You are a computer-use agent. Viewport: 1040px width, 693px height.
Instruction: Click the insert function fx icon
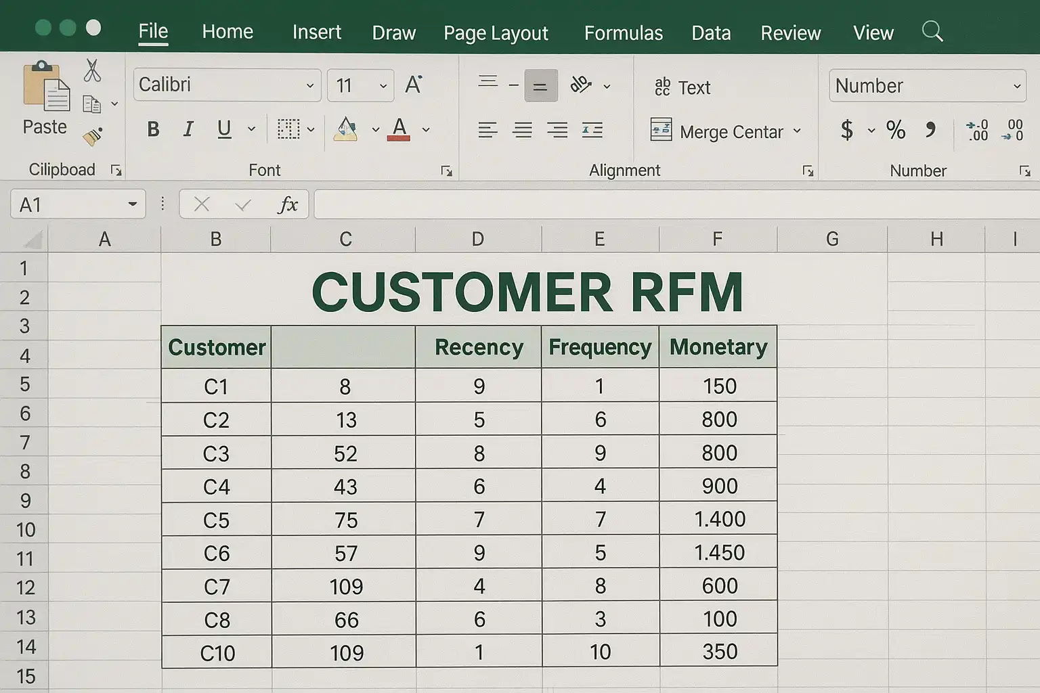[x=288, y=204]
